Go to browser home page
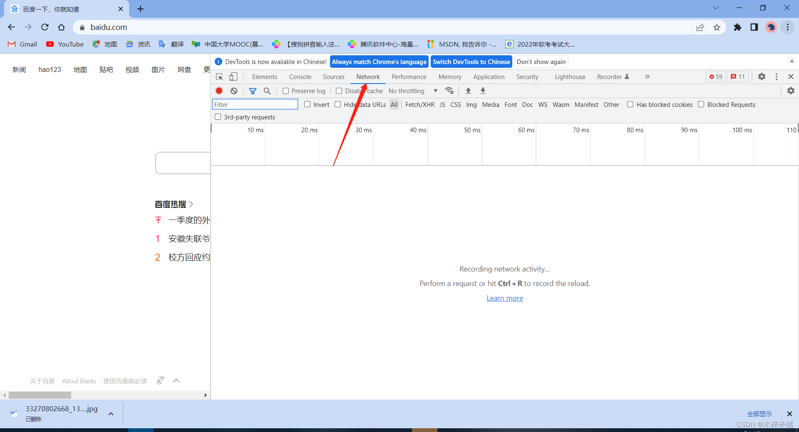This screenshot has height=432, width=799. (62, 27)
